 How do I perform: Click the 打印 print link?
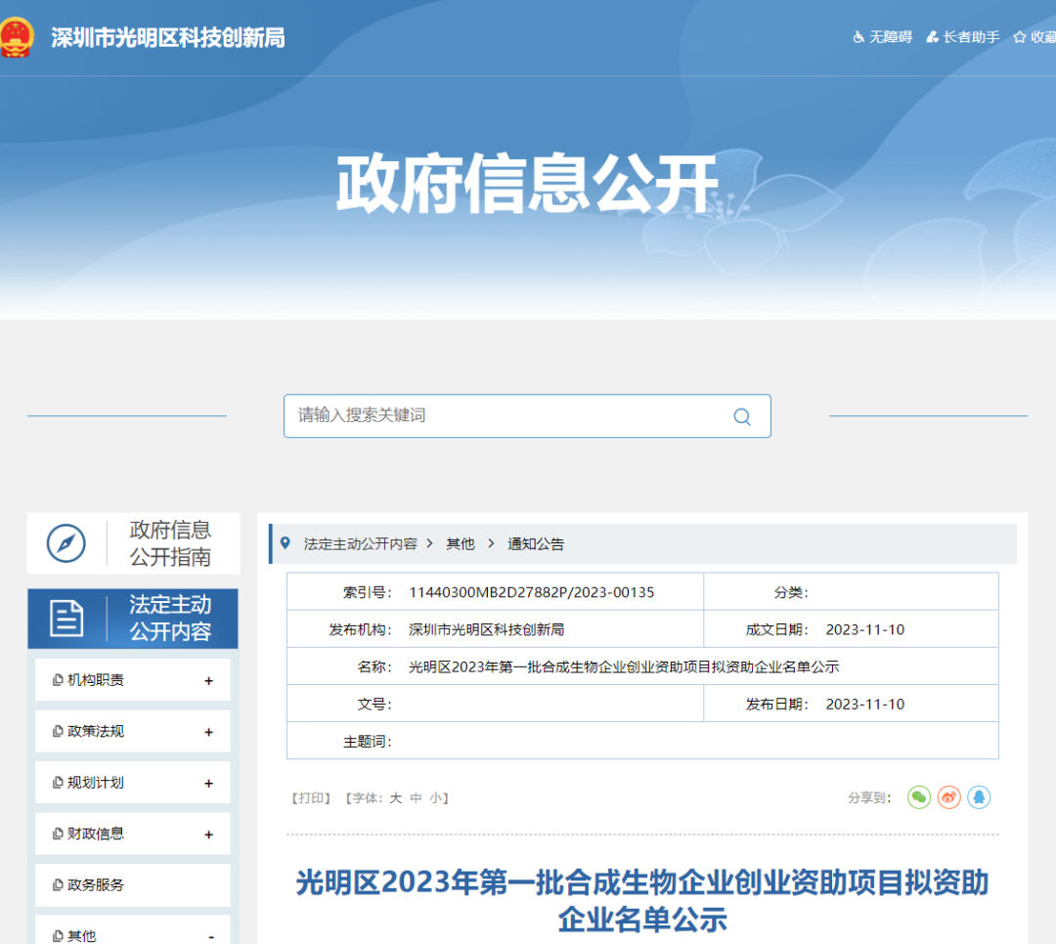312,798
